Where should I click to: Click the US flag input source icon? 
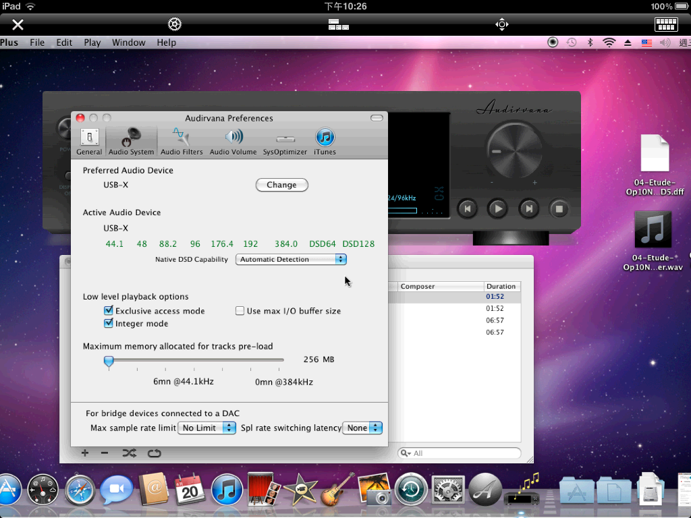coord(646,42)
